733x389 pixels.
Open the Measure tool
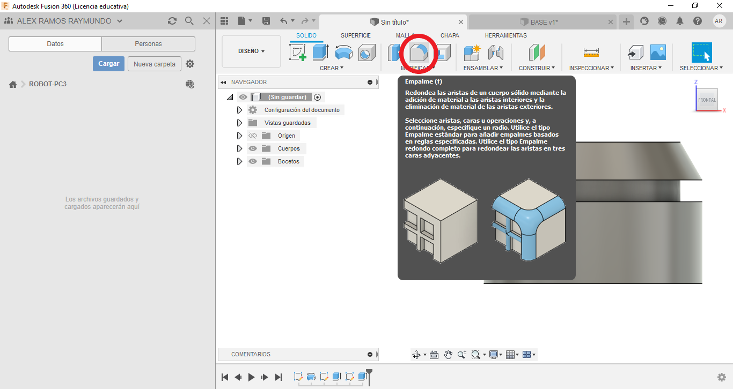(591, 53)
